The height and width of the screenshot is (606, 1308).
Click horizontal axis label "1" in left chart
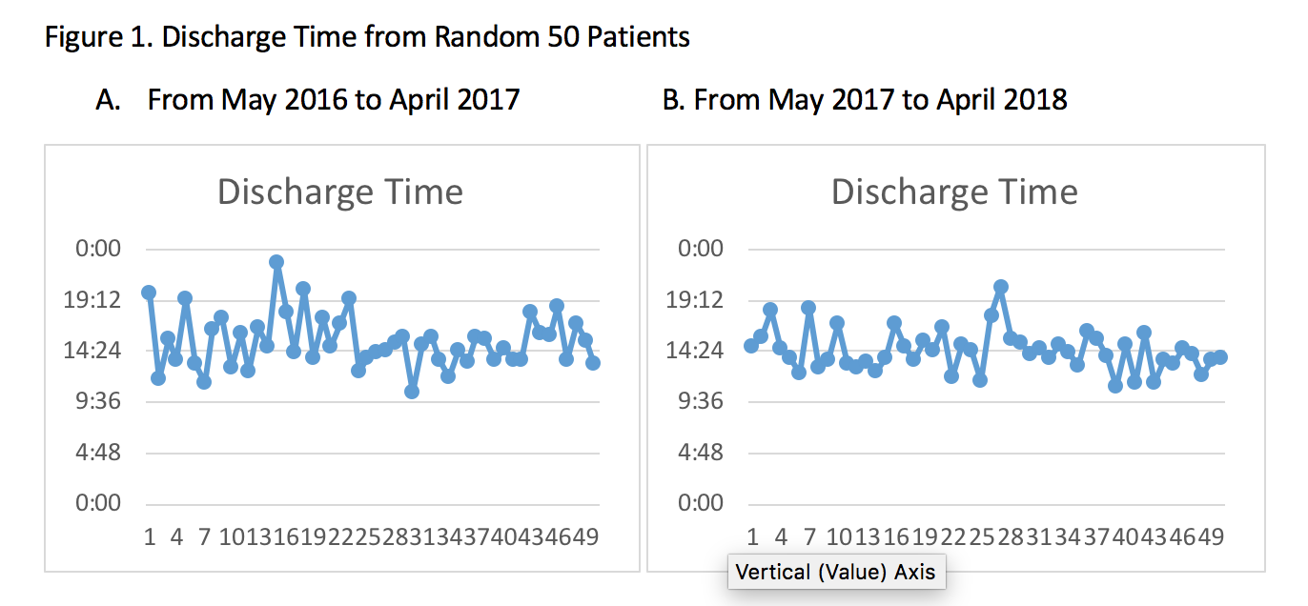150,536
